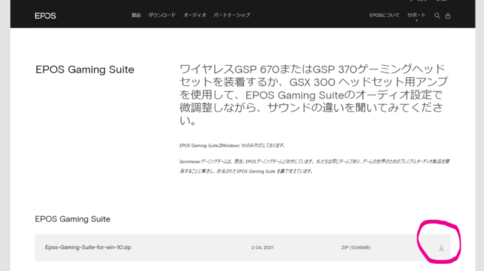Screen dimensions: 484x271
Task: Open the サポート menu
Action: tap(416, 15)
